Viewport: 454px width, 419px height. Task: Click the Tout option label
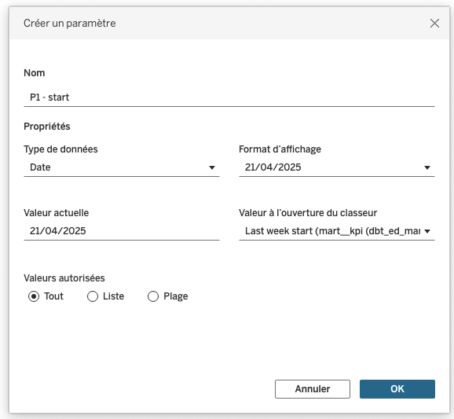54,296
